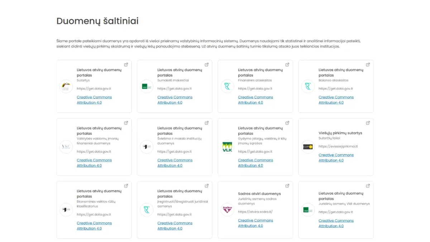Open Creative Commons license link on Sutartys card
This screenshot has width=430, height=242.
point(94,100)
